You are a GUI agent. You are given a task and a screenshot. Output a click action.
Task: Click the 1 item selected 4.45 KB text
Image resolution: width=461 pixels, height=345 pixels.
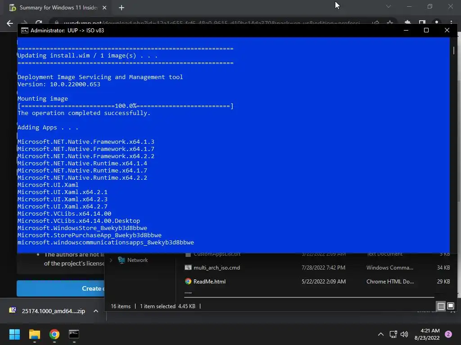click(x=167, y=306)
